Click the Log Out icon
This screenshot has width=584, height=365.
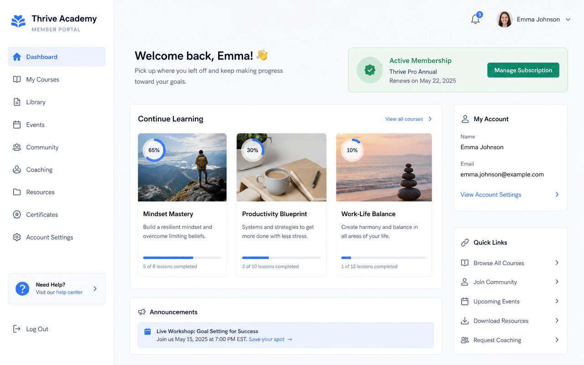[x=17, y=329]
